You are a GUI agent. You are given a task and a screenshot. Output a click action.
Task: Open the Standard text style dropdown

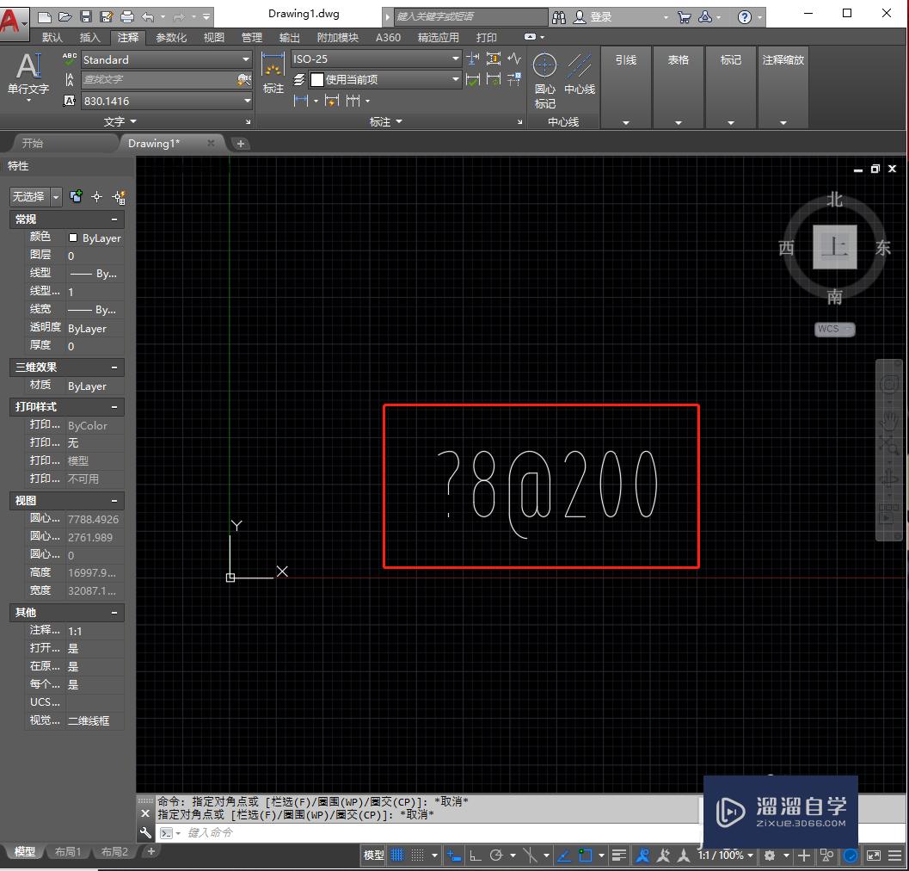pyautogui.click(x=246, y=59)
